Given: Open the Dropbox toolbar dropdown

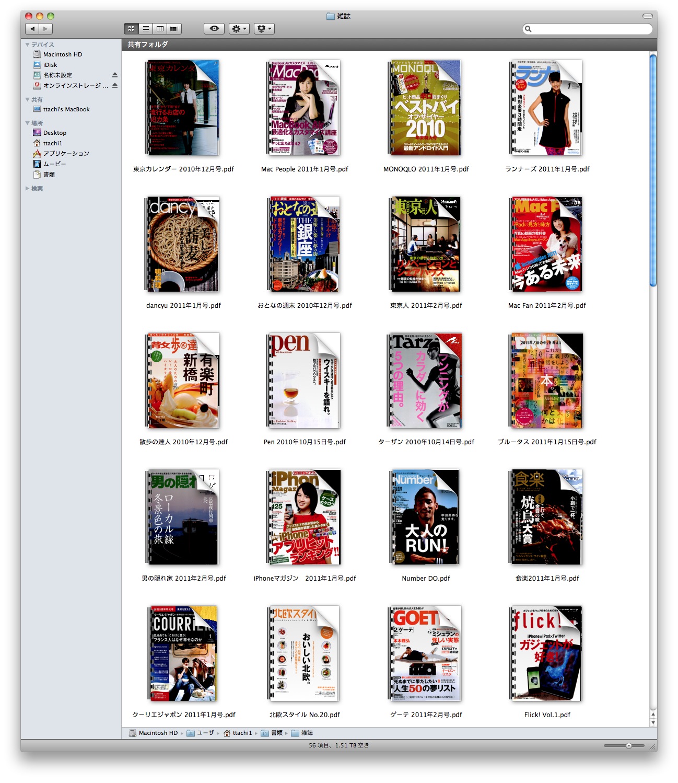Looking at the screenshot, I should click(x=264, y=29).
